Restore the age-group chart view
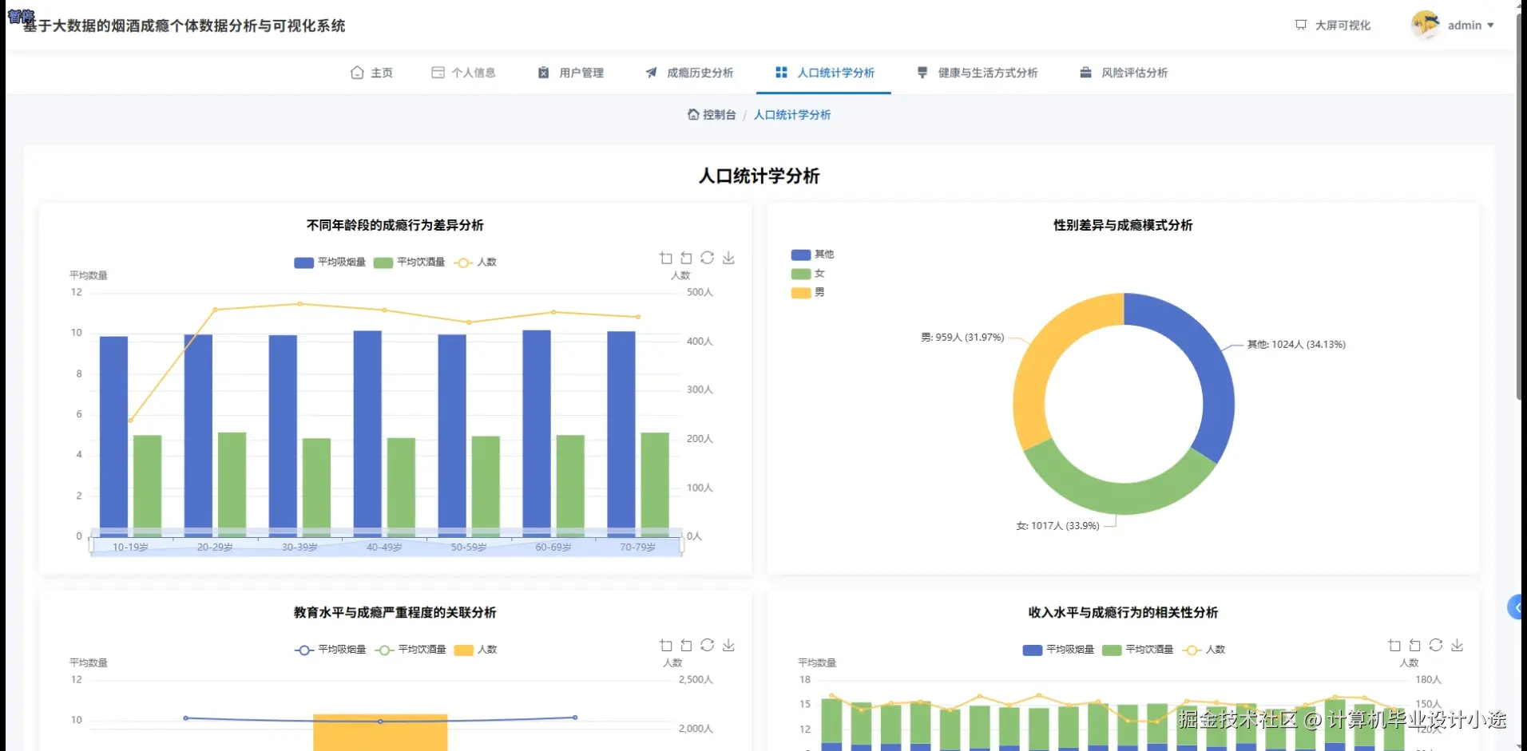This screenshot has height=751, width=1527. tap(707, 258)
